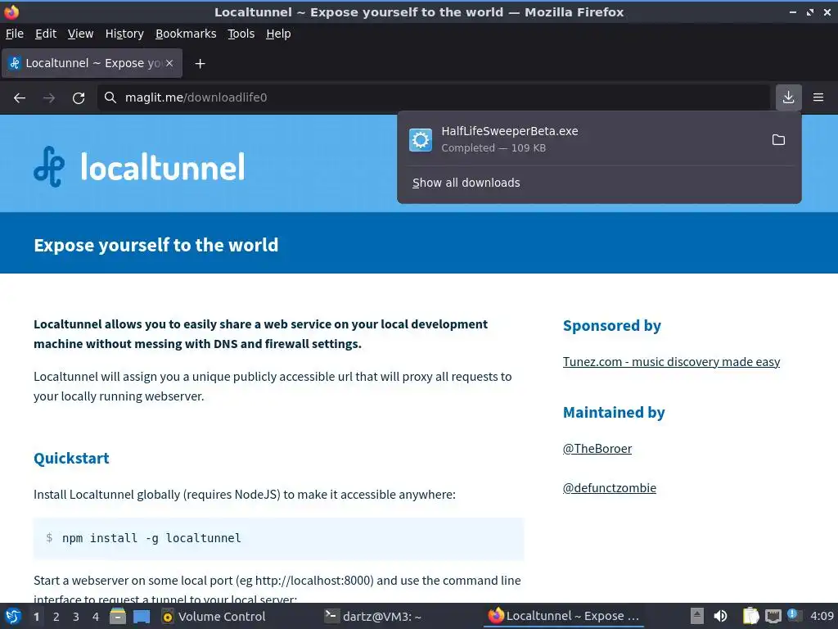This screenshot has height=629, width=838.
Task: Click the Firefox back arrow
Action: tap(20, 97)
